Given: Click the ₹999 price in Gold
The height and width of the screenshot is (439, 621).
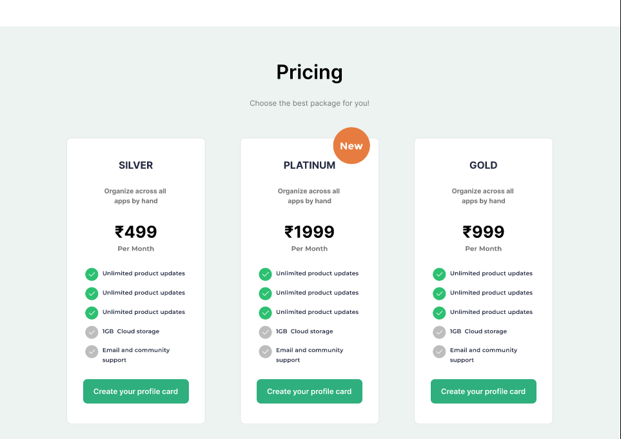Looking at the screenshot, I should (484, 232).
